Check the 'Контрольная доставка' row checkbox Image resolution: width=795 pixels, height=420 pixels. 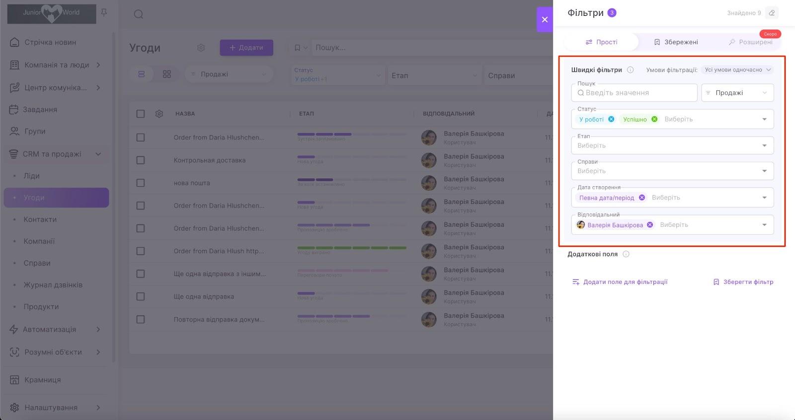[141, 160]
